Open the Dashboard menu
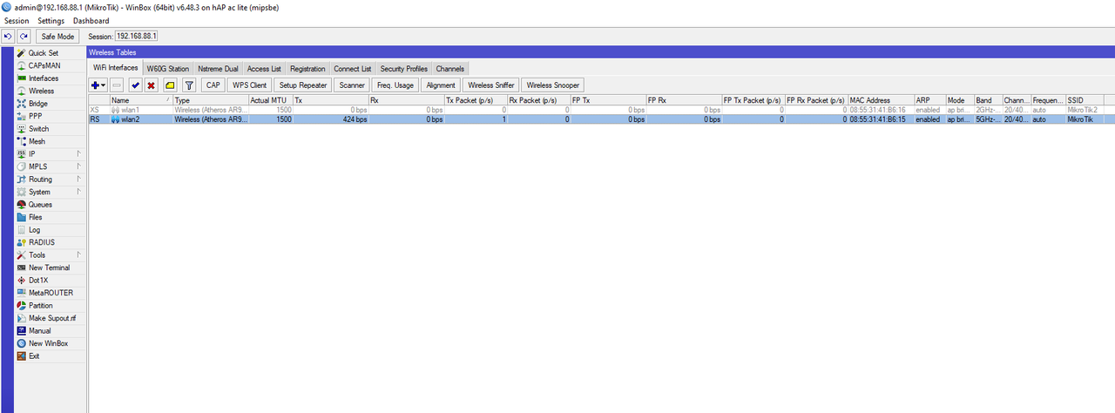This screenshot has height=413, width=1115. pos(91,21)
